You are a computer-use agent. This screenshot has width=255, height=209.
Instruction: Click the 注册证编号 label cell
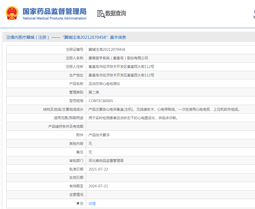pyautogui.click(x=74, y=49)
